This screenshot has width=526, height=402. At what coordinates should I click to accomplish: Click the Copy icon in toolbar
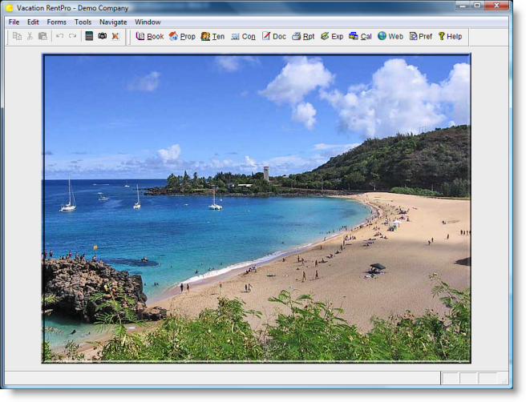pos(17,36)
